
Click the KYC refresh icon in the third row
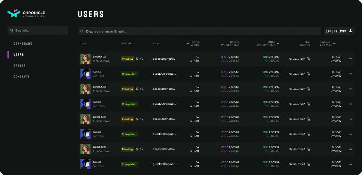[x=141, y=89]
